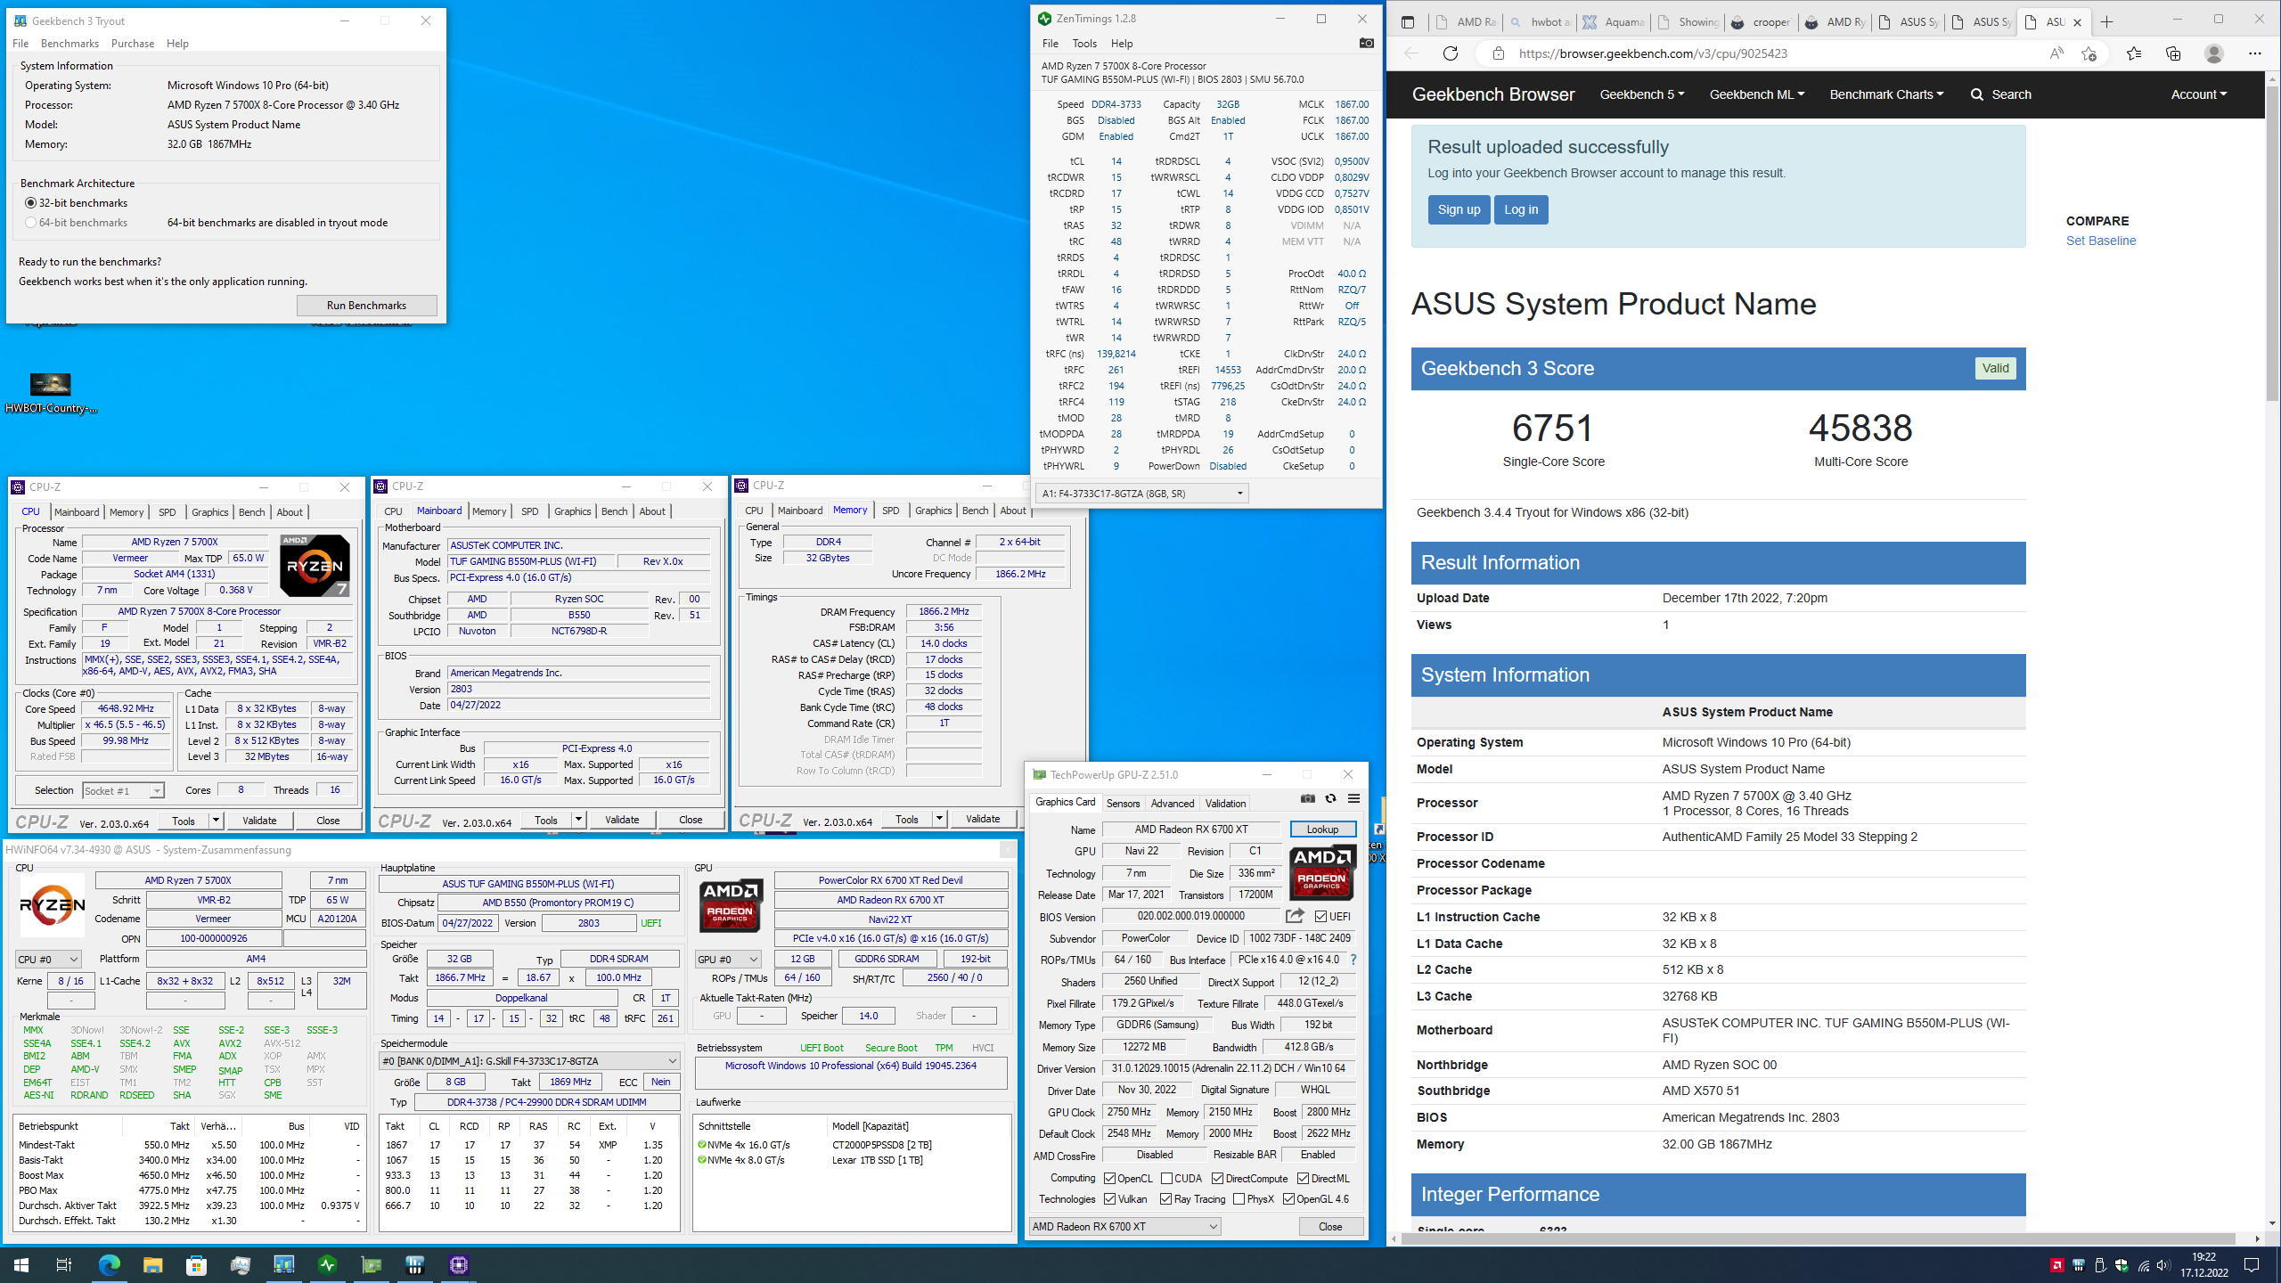This screenshot has height=1283, width=2281.
Task: Toggle the OpenCL checkbox in GPU-Z
Action: point(1109,1178)
